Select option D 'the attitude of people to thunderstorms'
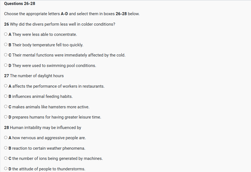The height and width of the screenshot is (172, 251). pyautogui.click(x=6, y=169)
